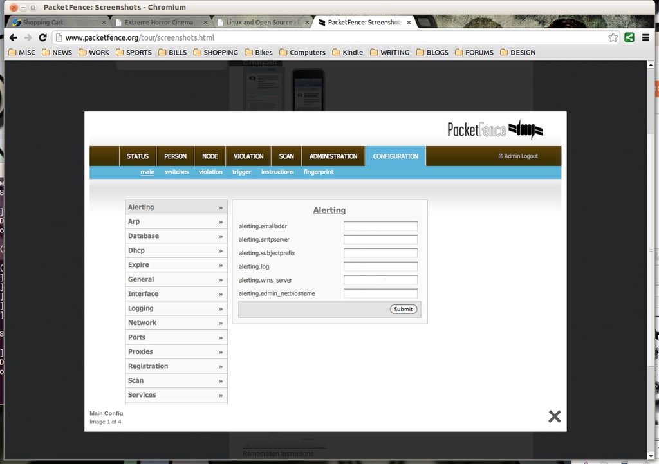659x464 pixels.
Task: Click the alerting.subjectprefix input field
Action: coord(380,253)
